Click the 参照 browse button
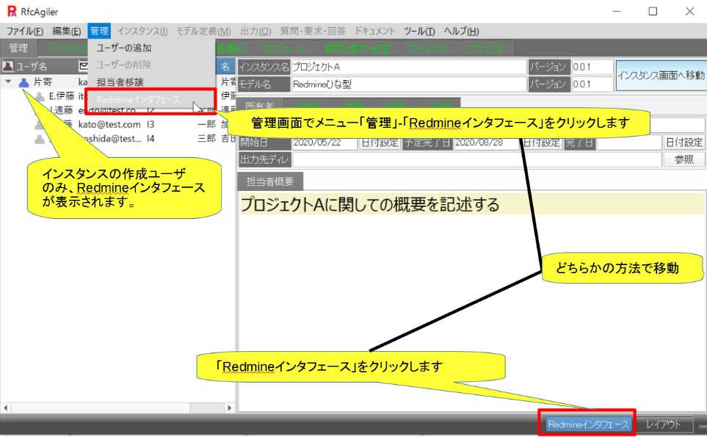This screenshot has width=707, height=437. click(x=684, y=159)
